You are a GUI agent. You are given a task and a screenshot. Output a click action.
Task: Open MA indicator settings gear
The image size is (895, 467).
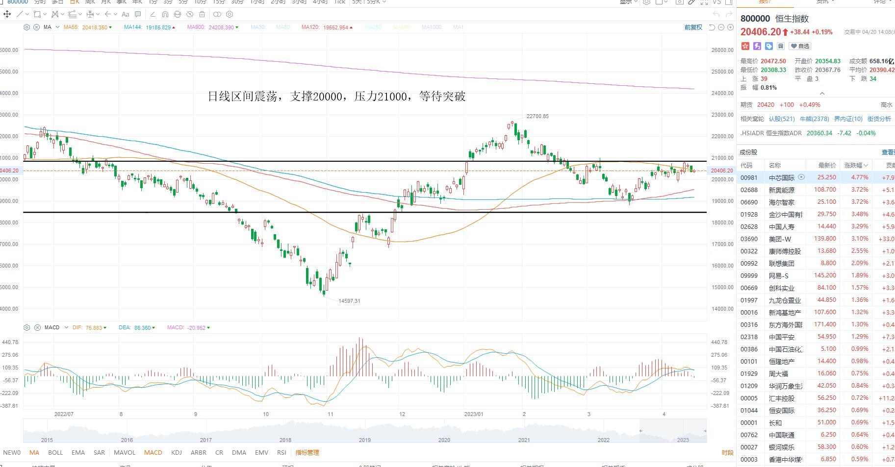(x=26, y=27)
